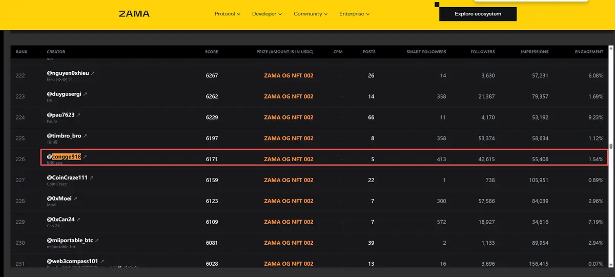Viewport: 615px width, 277px height.
Task: Open @timbro_bro creator profile link
Action: click(x=64, y=136)
